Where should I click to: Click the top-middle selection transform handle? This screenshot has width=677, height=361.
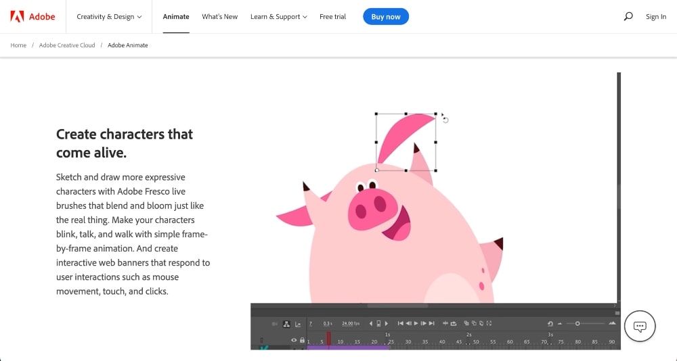click(x=406, y=114)
